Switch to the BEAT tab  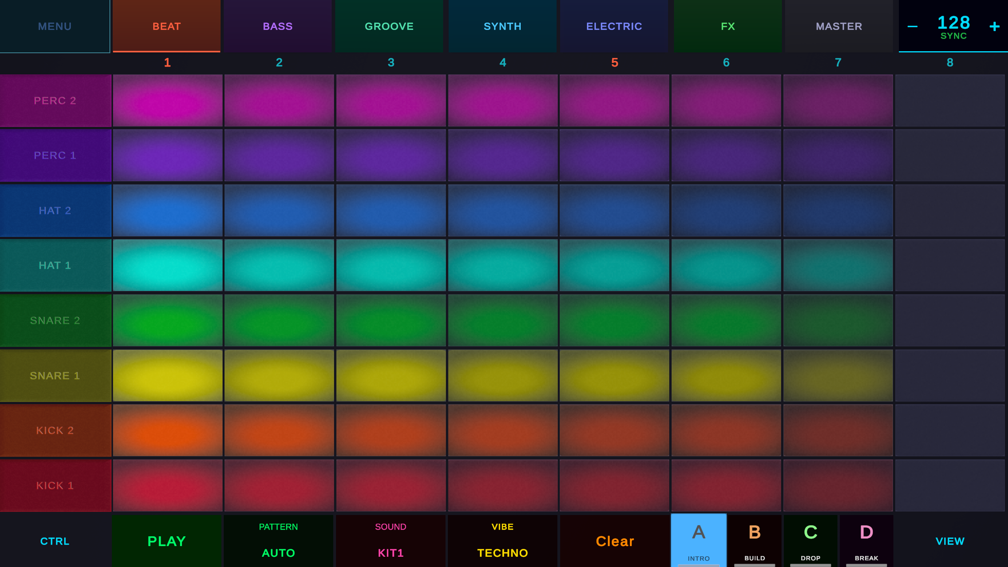[167, 26]
